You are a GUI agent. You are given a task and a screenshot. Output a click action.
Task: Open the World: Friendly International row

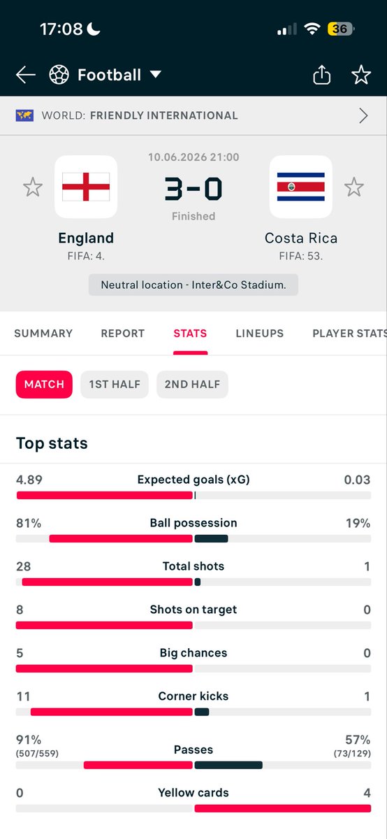pos(193,115)
